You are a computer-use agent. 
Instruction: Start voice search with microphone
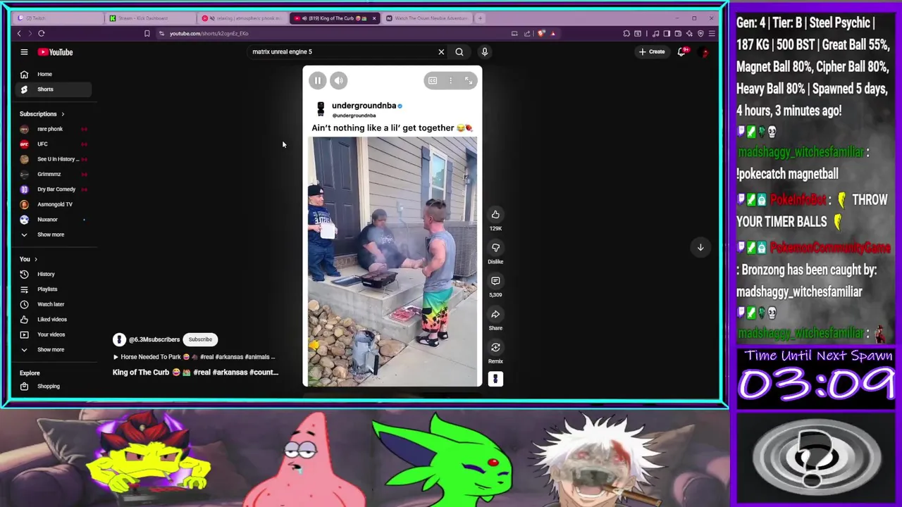(x=485, y=51)
